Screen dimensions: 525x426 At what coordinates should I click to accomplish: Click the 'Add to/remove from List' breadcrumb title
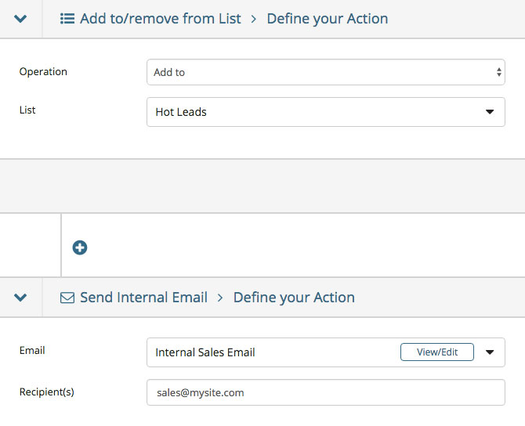(161, 19)
